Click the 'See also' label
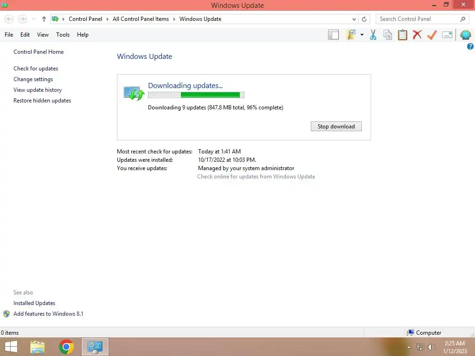 (x=23, y=292)
